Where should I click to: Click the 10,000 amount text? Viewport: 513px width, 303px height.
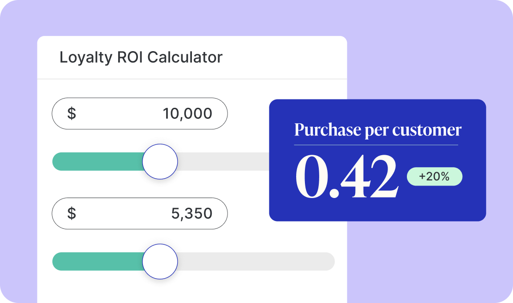click(x=187, y=113)
